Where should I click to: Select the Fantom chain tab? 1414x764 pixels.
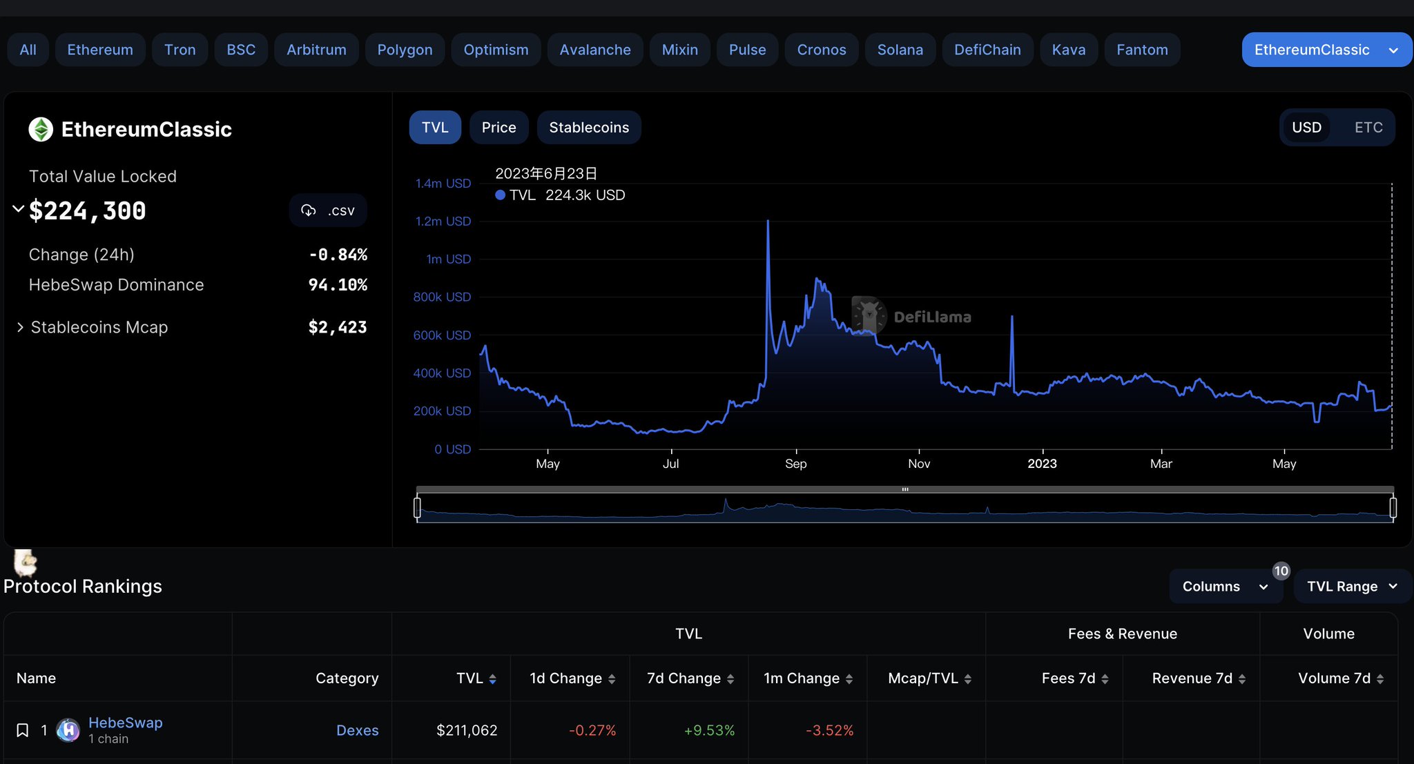[x=1143, y=50]
